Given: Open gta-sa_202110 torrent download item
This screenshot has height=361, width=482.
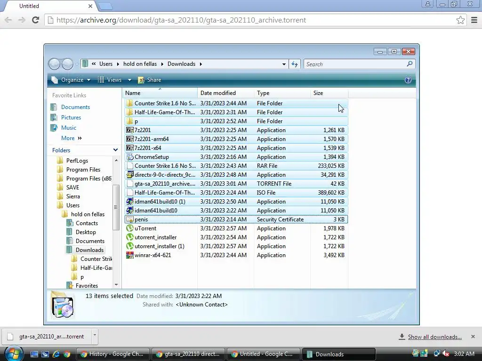Looking at the screenshot, I should 47,337.
